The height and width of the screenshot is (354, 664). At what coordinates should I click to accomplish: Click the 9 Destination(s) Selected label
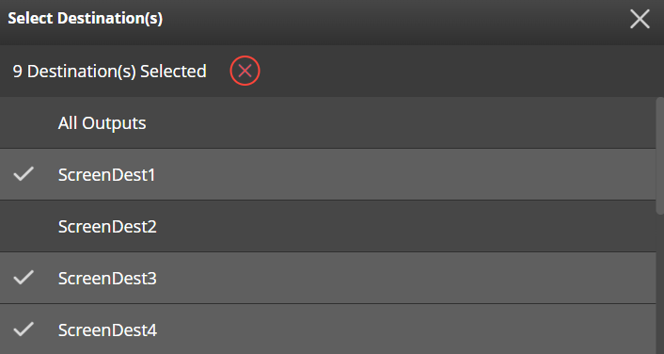click(x=110, y=72)
